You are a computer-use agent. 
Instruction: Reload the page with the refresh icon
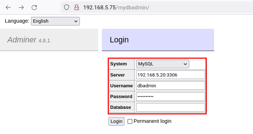click(x=34, y=8)
